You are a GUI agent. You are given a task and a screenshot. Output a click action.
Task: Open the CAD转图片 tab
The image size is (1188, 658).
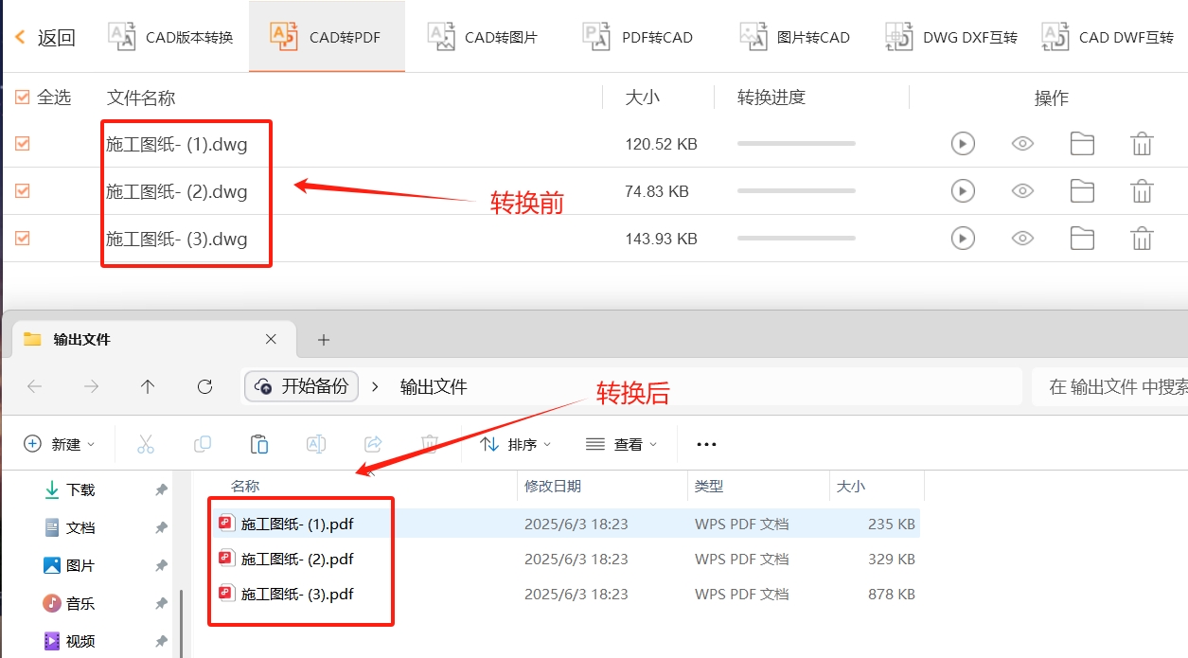tap(483, 38)
